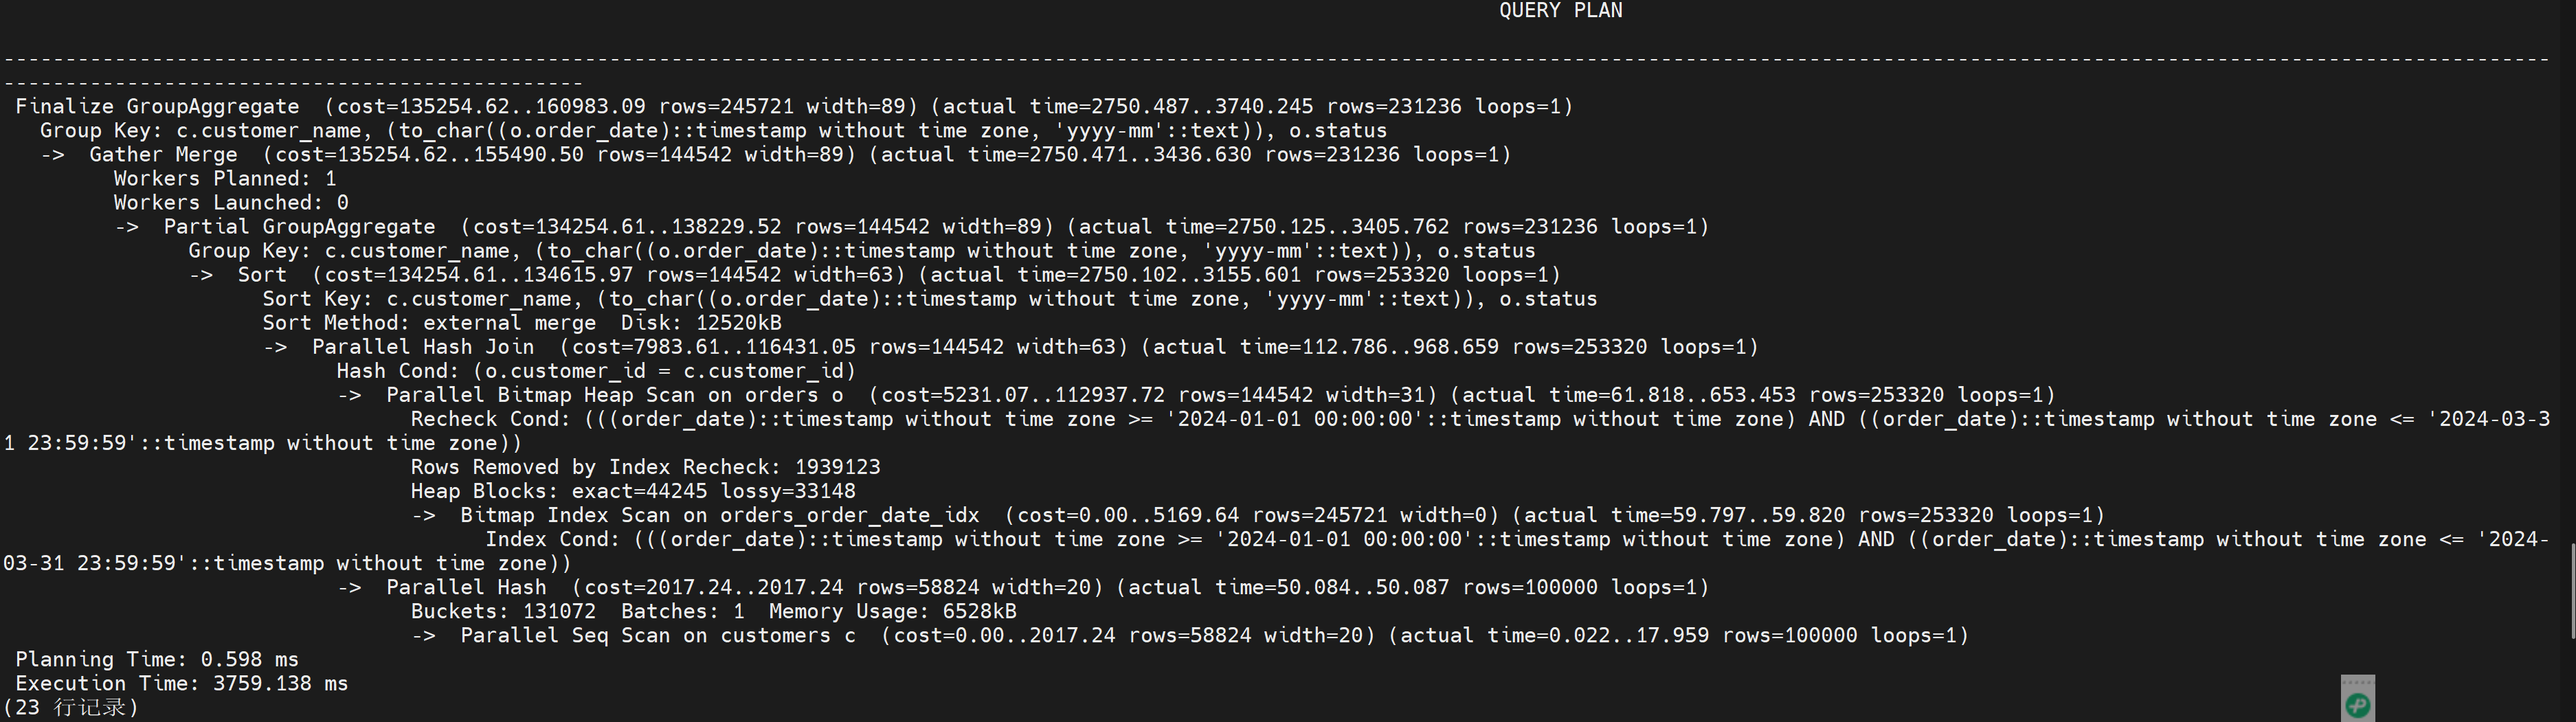Click the Heap Blocks exact/lossy line

[632, 491]
